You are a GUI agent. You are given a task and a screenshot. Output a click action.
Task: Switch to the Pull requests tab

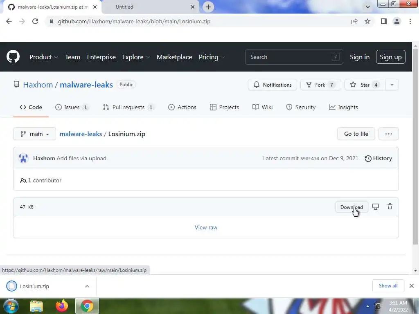coord(128,108)
